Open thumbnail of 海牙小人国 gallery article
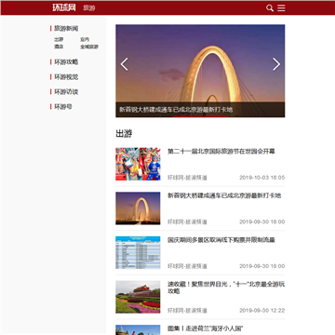Image resolution: width=335 pixels, height=335 pixels. click(138, 330)
